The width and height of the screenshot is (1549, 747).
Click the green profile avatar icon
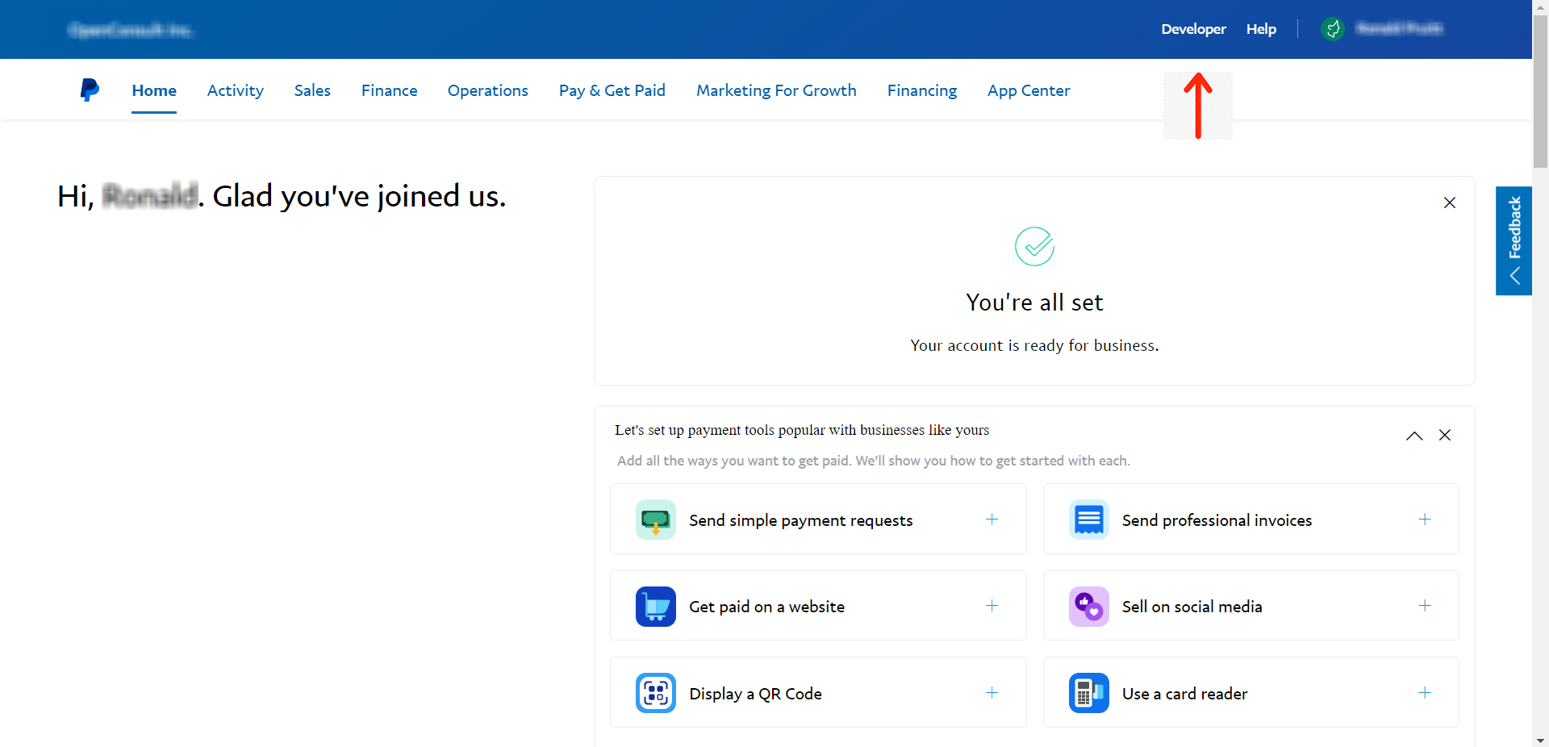coord(1332,29)
